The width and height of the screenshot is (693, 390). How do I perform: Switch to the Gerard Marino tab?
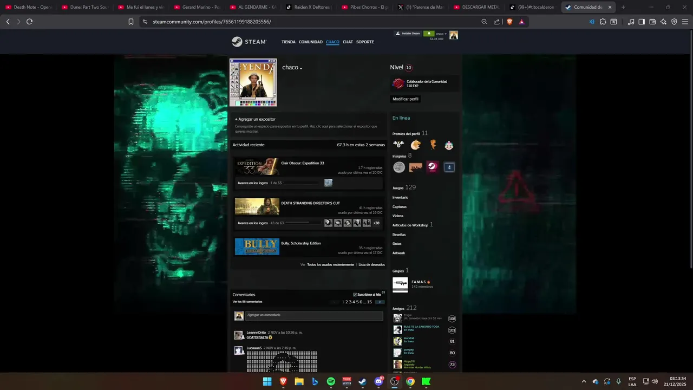click(198, 7)
